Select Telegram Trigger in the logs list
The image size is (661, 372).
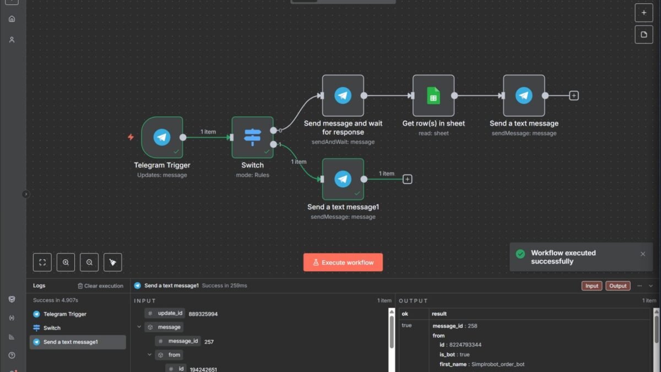[78, 314]
